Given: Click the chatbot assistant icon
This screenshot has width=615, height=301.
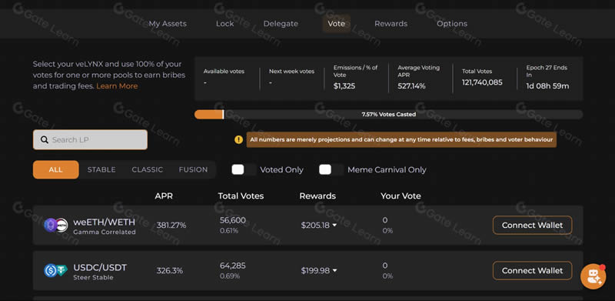Looking at the screenshot, I should (593, 276).
